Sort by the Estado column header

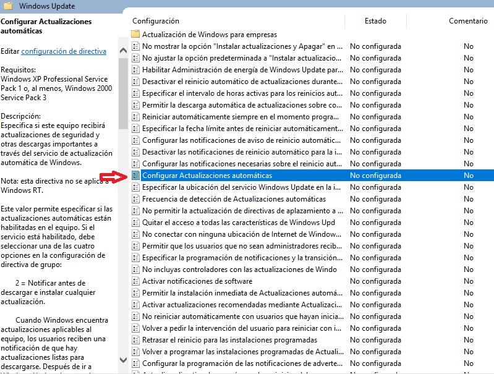point(375,21)
